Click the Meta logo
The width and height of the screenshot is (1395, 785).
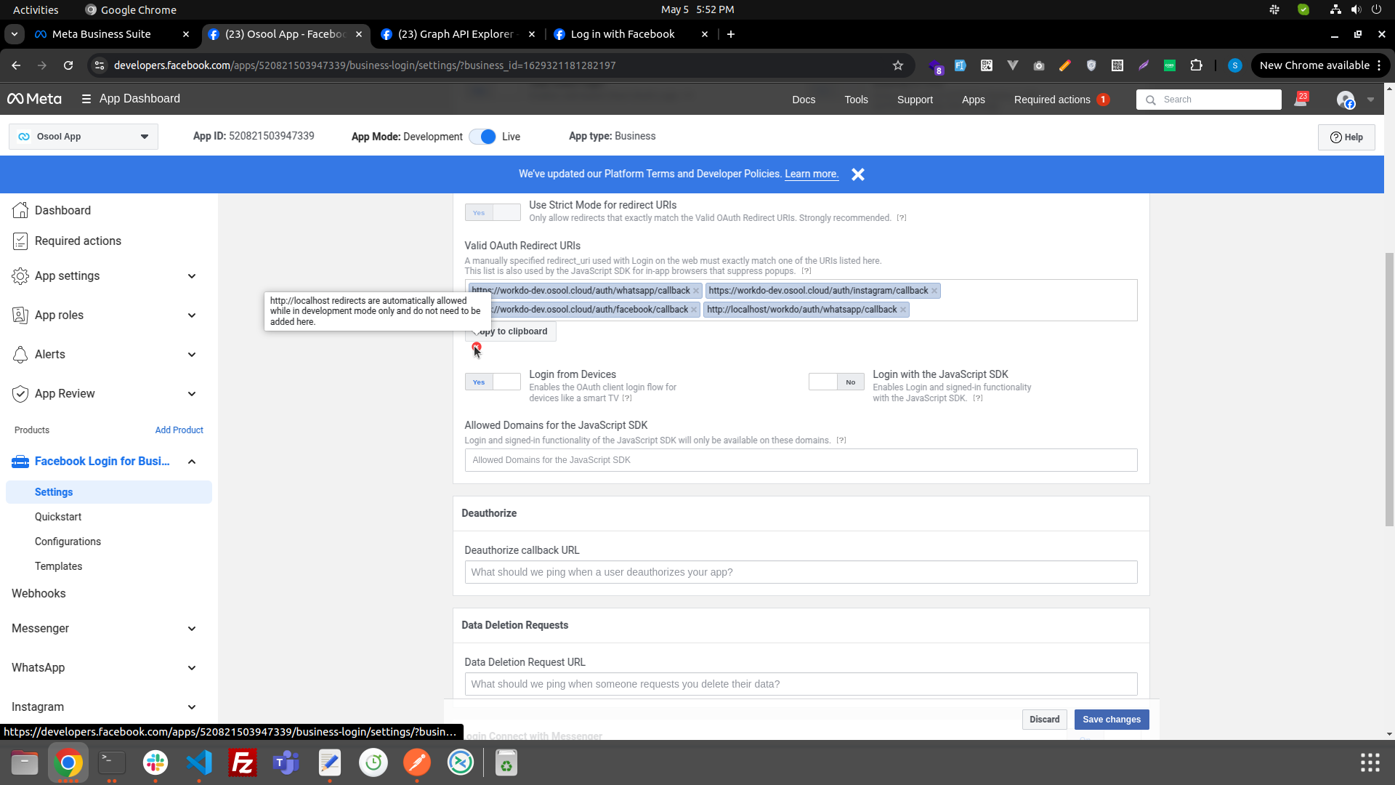[x=34, y=99]
